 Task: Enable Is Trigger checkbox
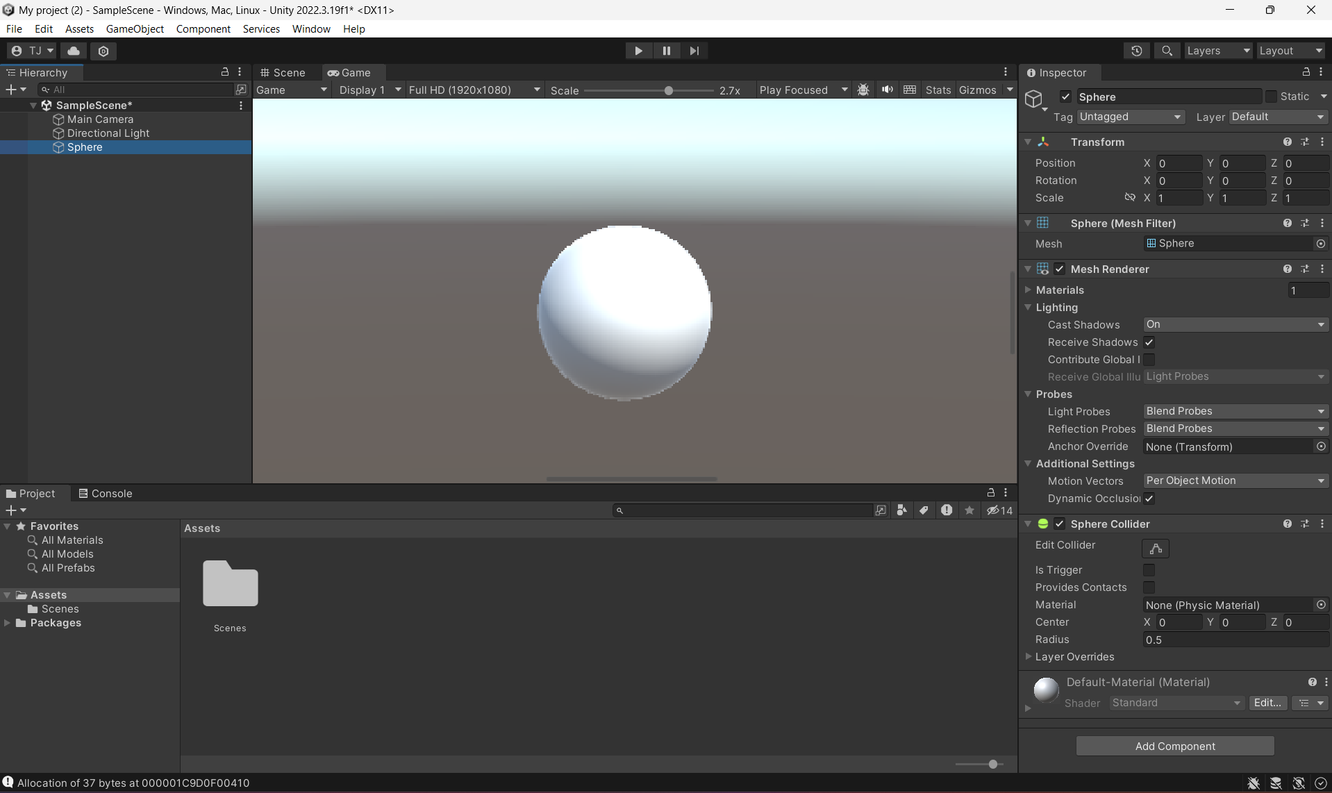1149,570
